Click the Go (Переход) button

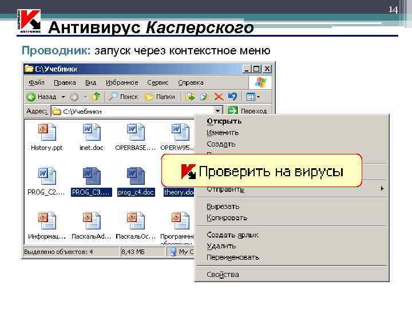pyautogui.click(x=247, y=110)
